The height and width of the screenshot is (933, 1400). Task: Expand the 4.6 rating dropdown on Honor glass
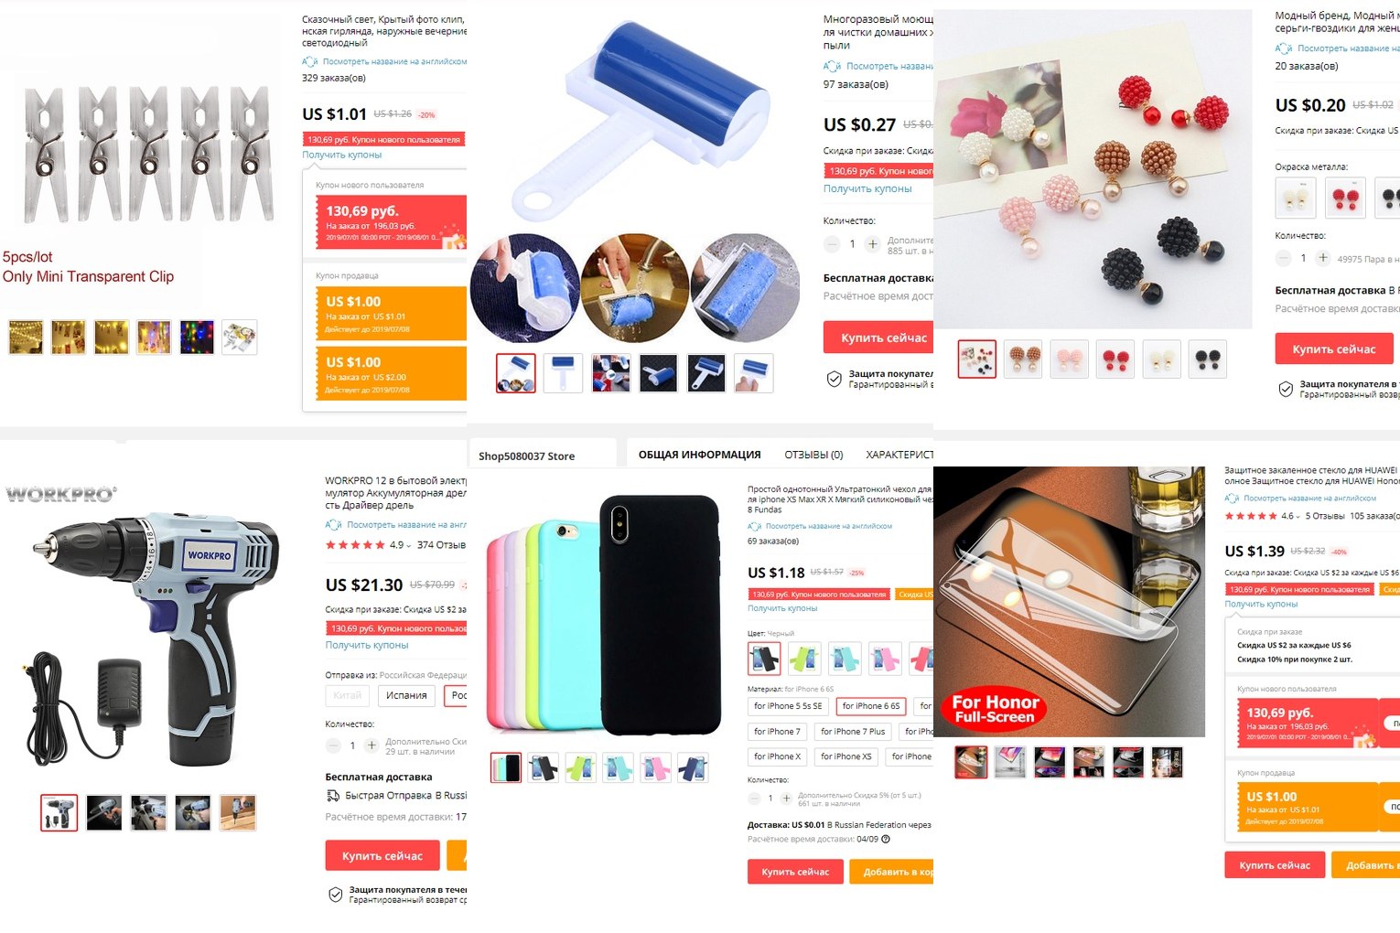pyautogui.click(x=1298, y=517)
